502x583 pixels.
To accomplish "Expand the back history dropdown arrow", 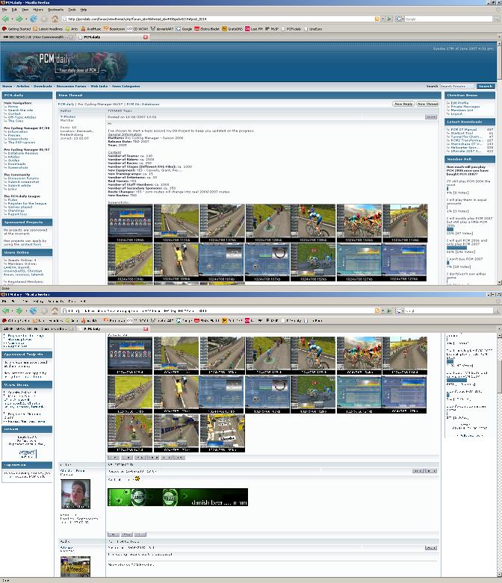I will 11,19.
